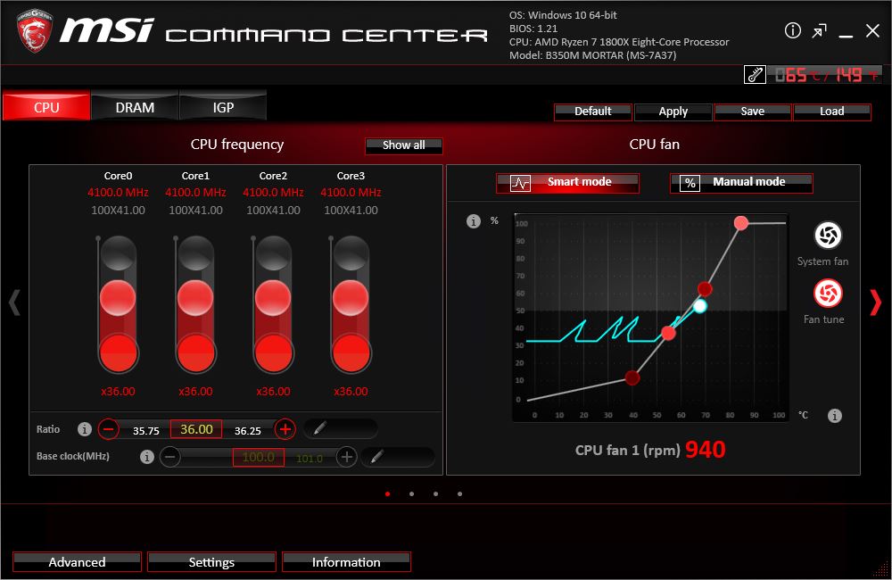Click the info icon beside the °C axis
Viewport: 892px width, 580px height.
(x=835, y=416)
